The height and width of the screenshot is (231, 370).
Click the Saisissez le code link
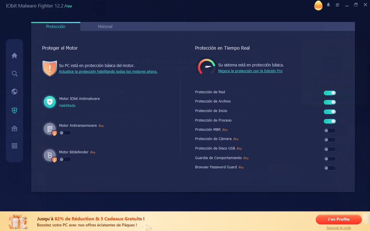[338, 228]
